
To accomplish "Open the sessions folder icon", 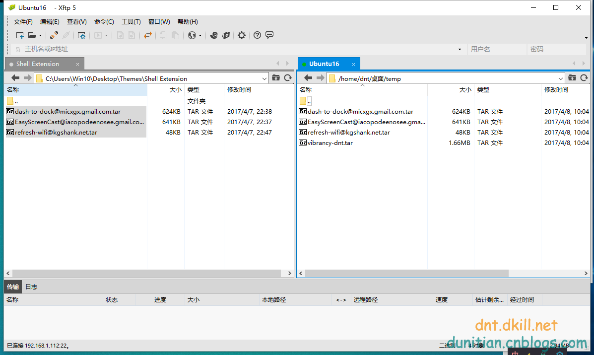I will (32, 35).
